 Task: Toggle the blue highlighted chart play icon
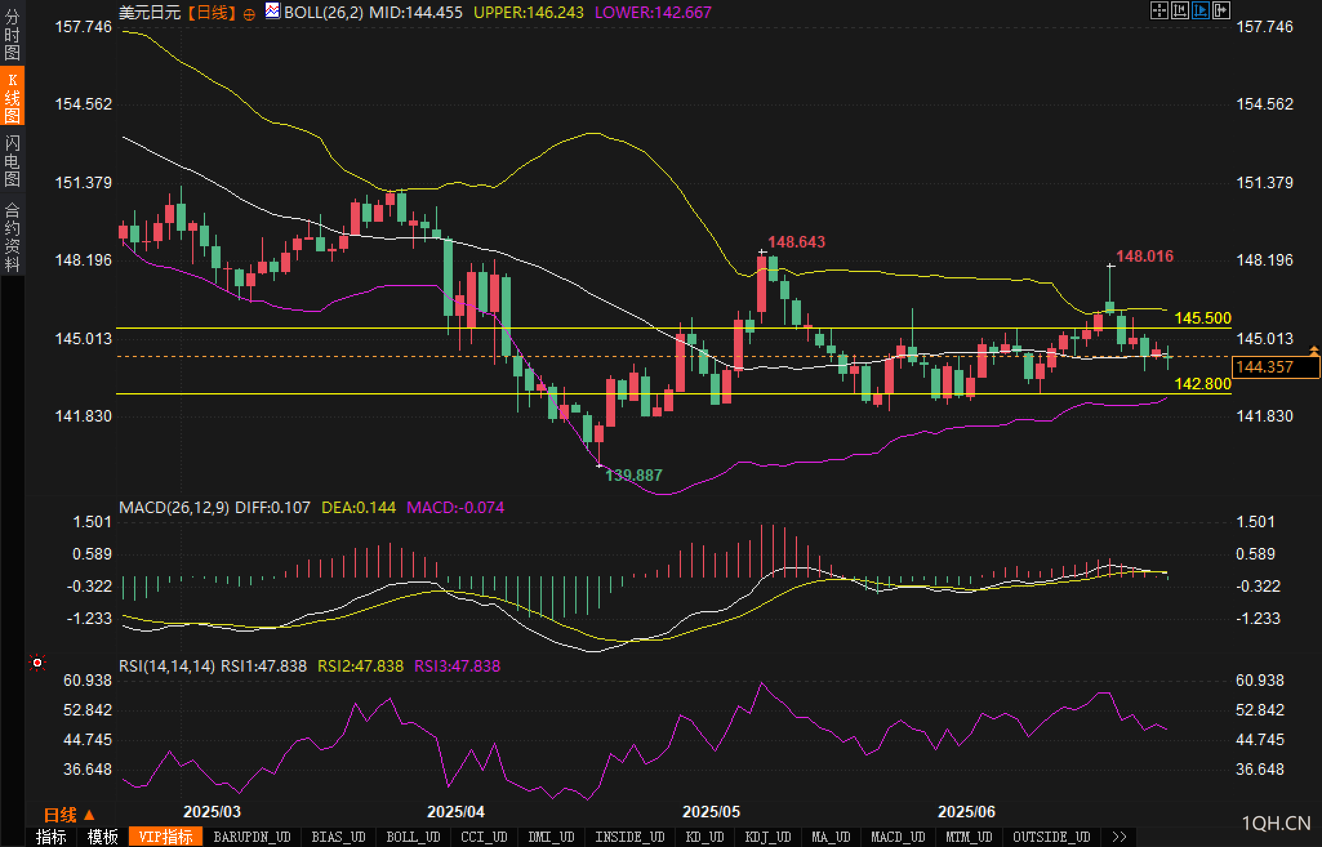[x=1200, y=10]
